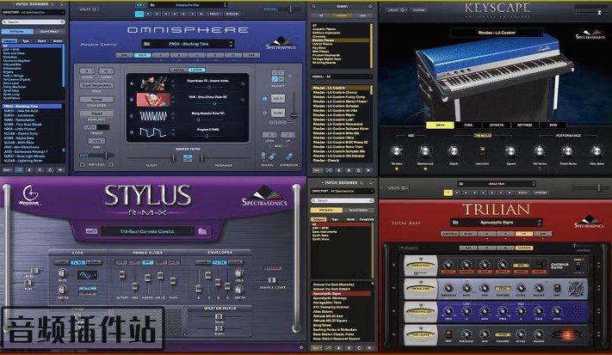This screenshot has height=355, width=612.
Task: Click the up-arrow previous patch icon in Omnisphere browser
Action: pos(40,170)
